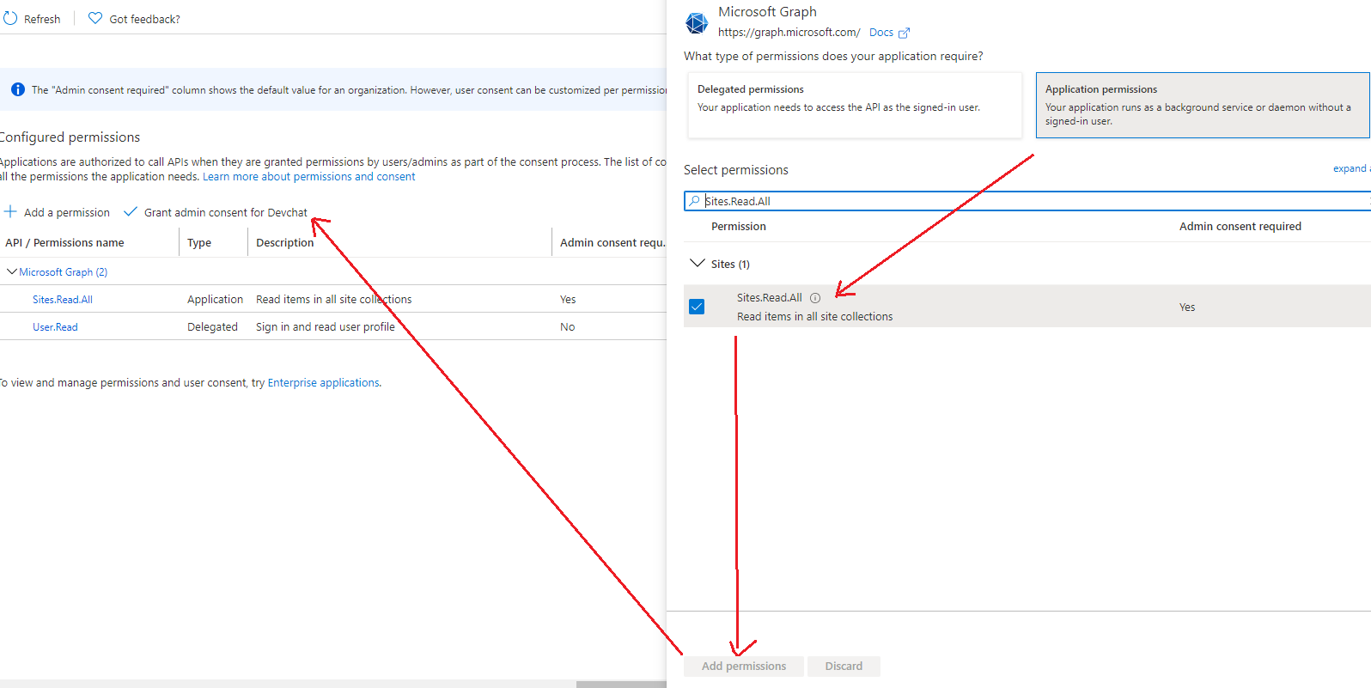
Task: Click the Application type cell
Action: click(x=216, y=300)
